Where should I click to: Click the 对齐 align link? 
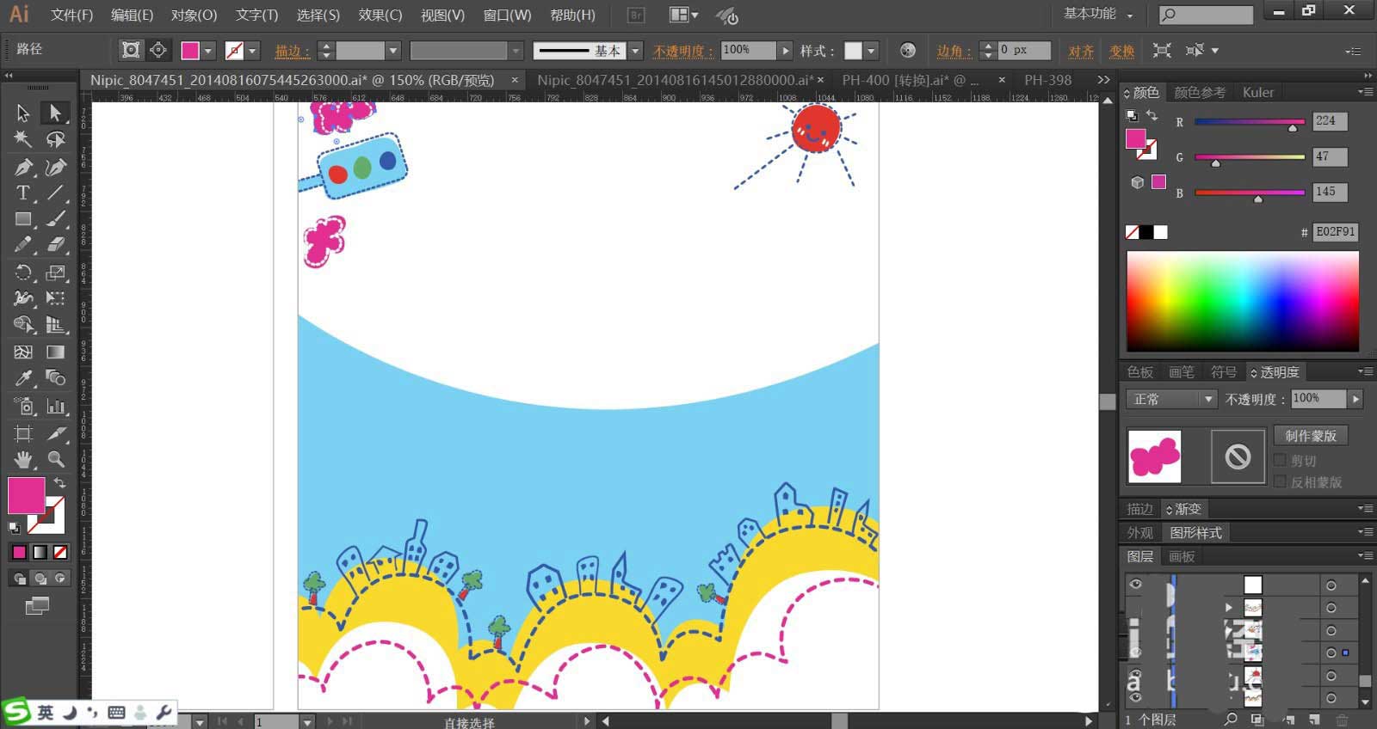(1081, 51)
